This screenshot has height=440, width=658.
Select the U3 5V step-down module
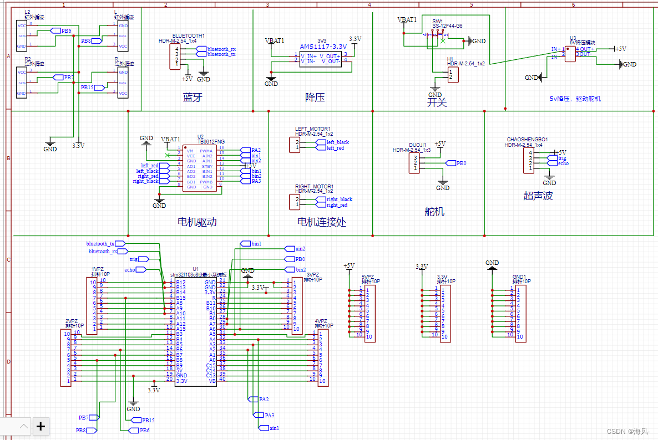tap(570, 54)
